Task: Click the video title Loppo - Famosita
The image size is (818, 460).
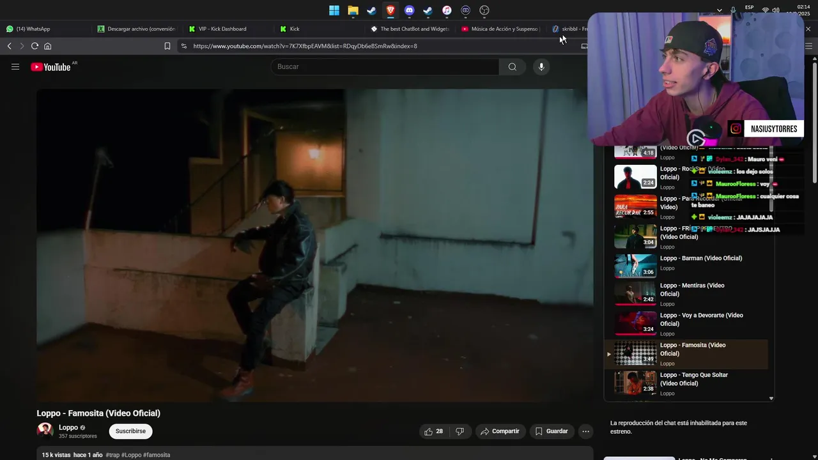Action: (98, 413)
